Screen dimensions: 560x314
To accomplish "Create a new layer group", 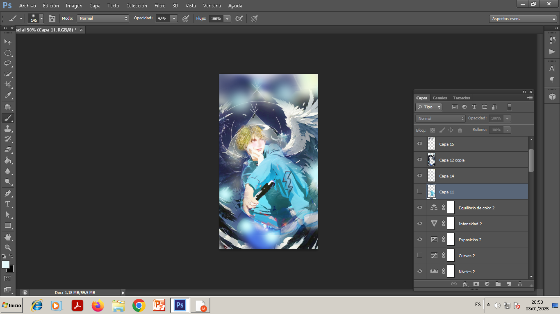I will [x=498, y=284].
